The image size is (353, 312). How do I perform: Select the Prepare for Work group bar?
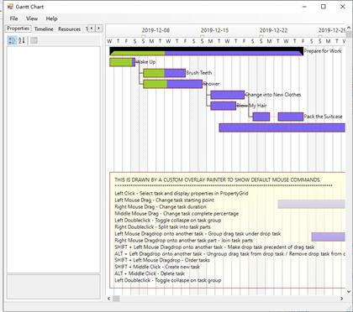tap(207, 51)
